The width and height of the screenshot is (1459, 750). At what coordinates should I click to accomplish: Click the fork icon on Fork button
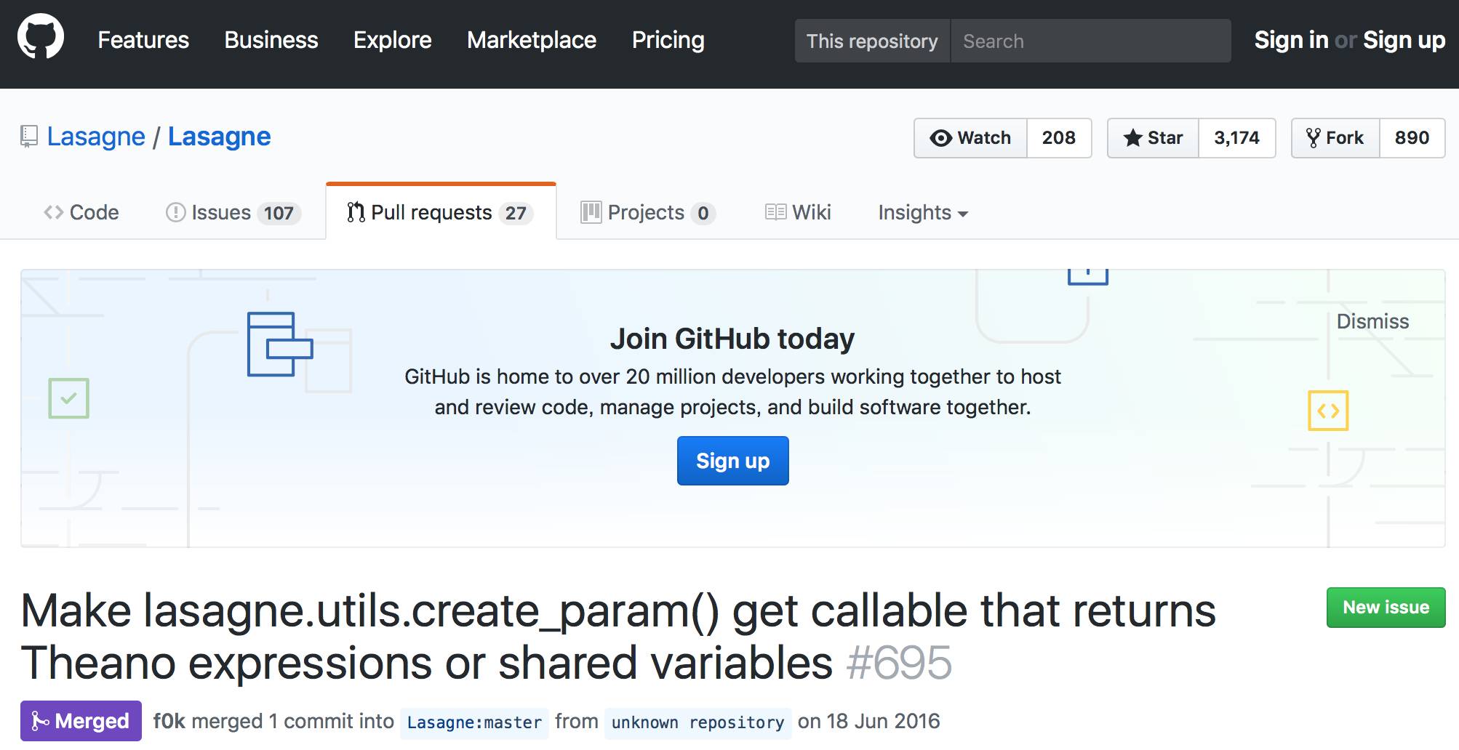tap(1313, 138)
